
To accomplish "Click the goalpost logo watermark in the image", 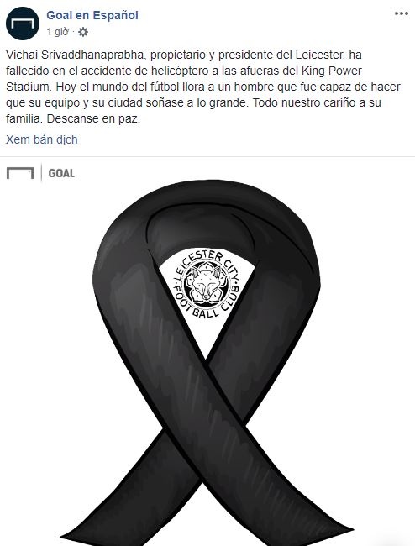I will click(x=20, y=173).
